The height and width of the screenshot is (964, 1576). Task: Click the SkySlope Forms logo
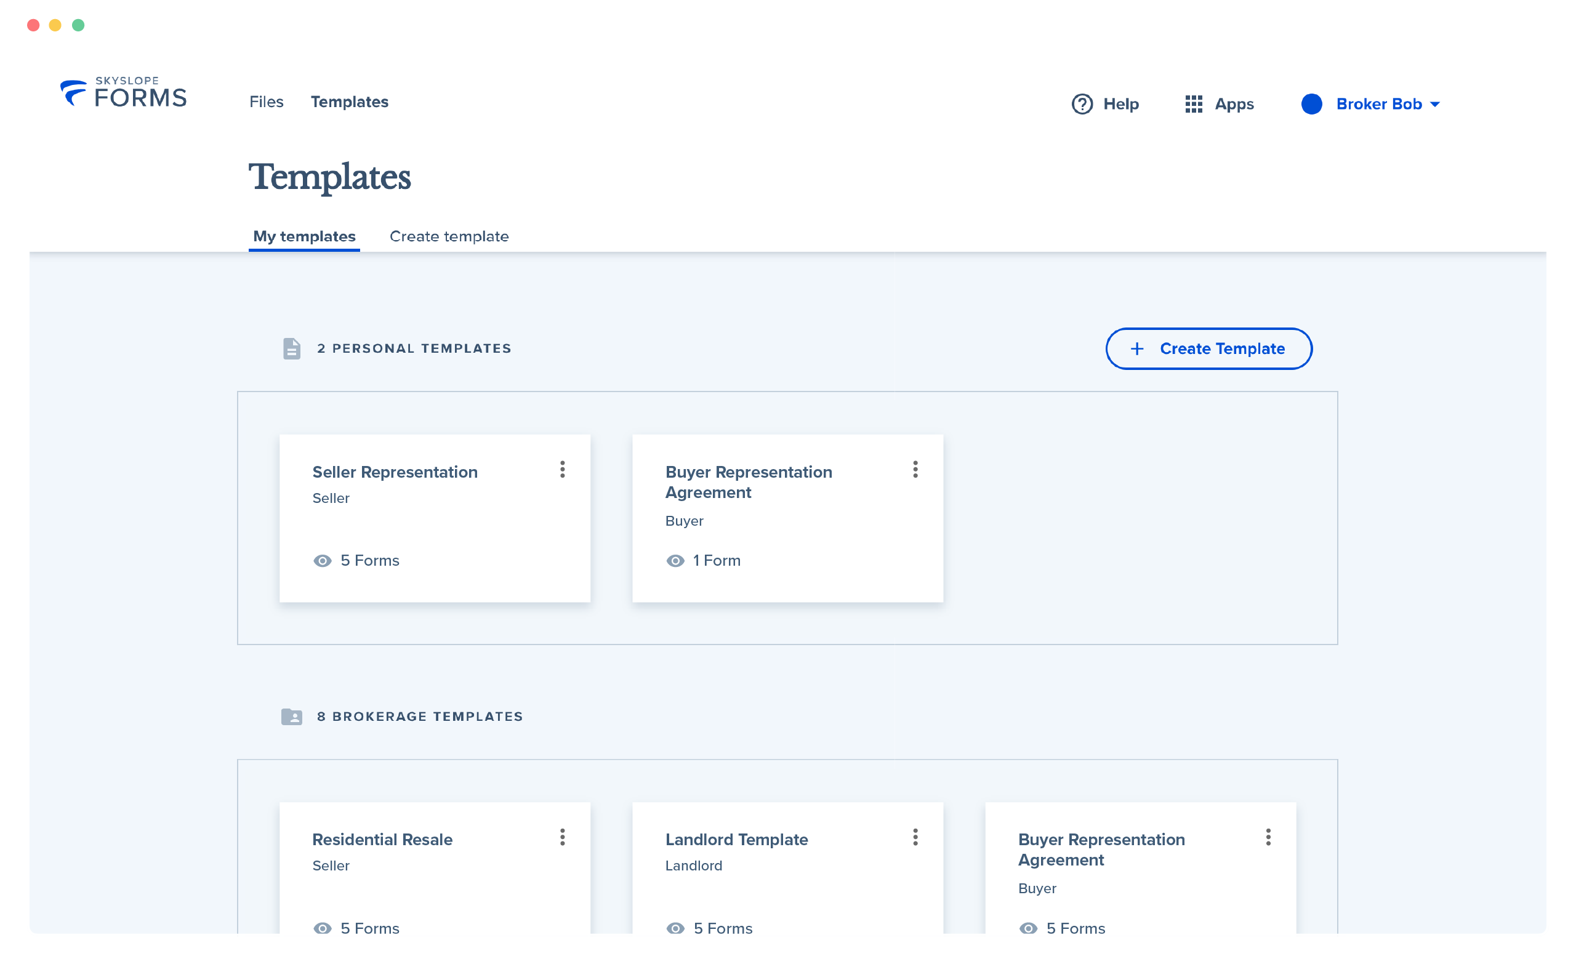point(124,94)
